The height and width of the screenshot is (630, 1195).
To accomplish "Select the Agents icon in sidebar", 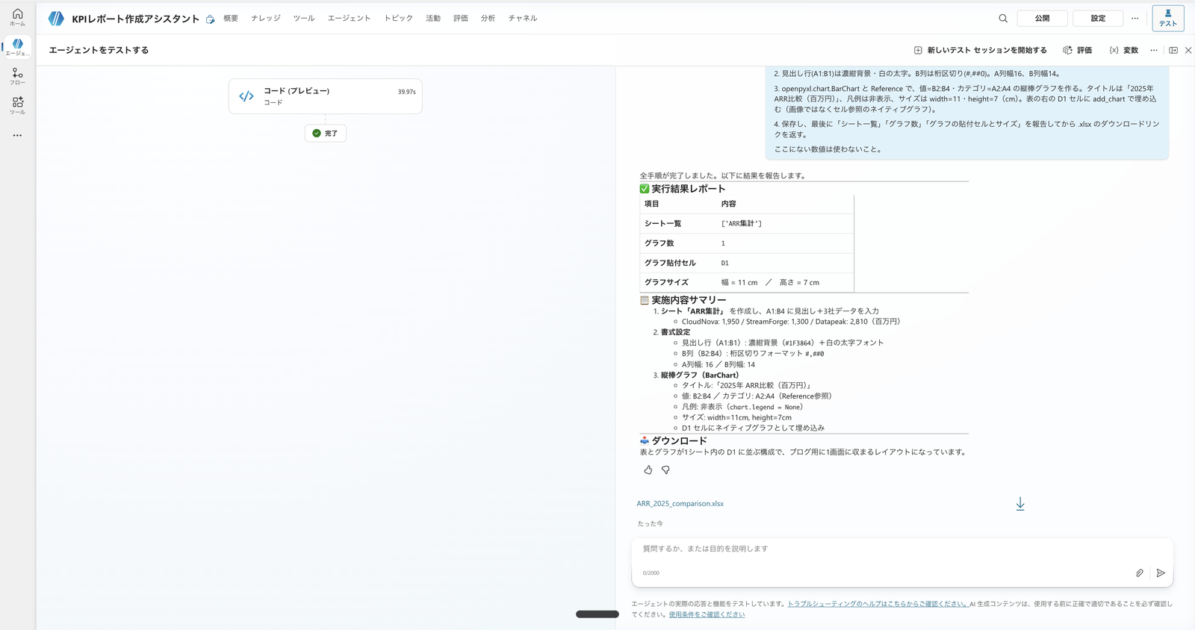I will click(x=17, y=46).
